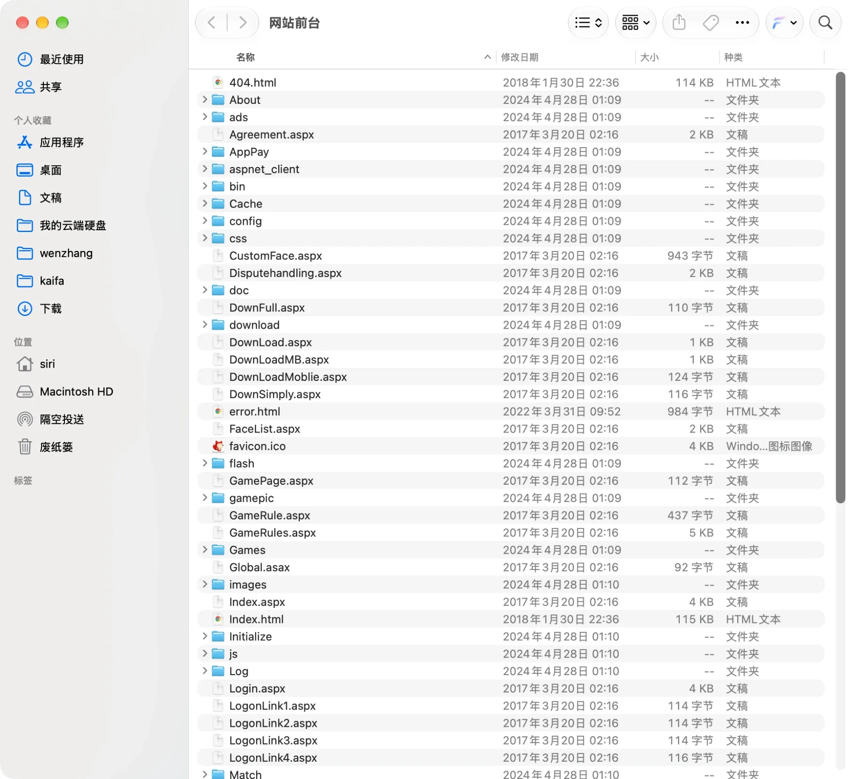Image resolution: width=848 pixels, height=779 pixels.
Task: Expand the Initialize folder
Action: point(204,637)
